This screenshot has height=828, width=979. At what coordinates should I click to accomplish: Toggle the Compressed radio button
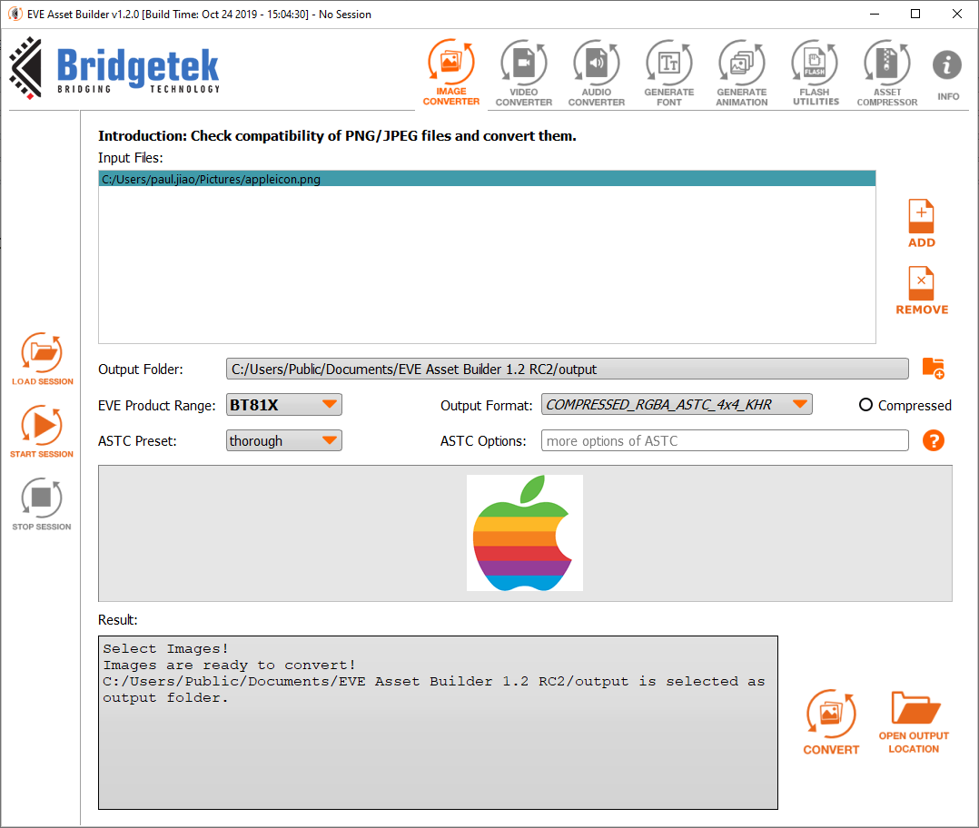[x=865, y=405]
